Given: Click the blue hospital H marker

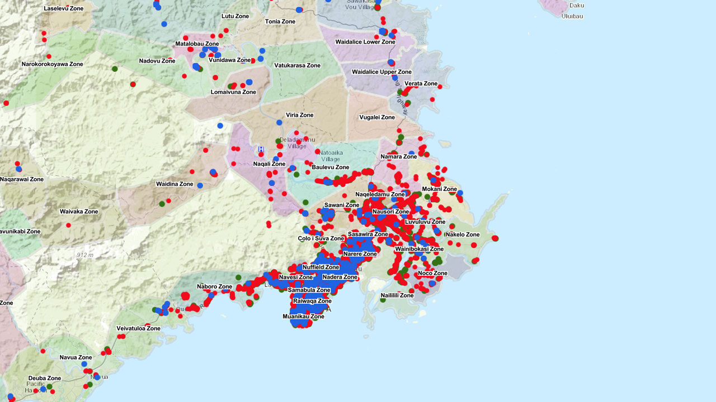Looking at the screenshot, I should [x=261, y=150].
